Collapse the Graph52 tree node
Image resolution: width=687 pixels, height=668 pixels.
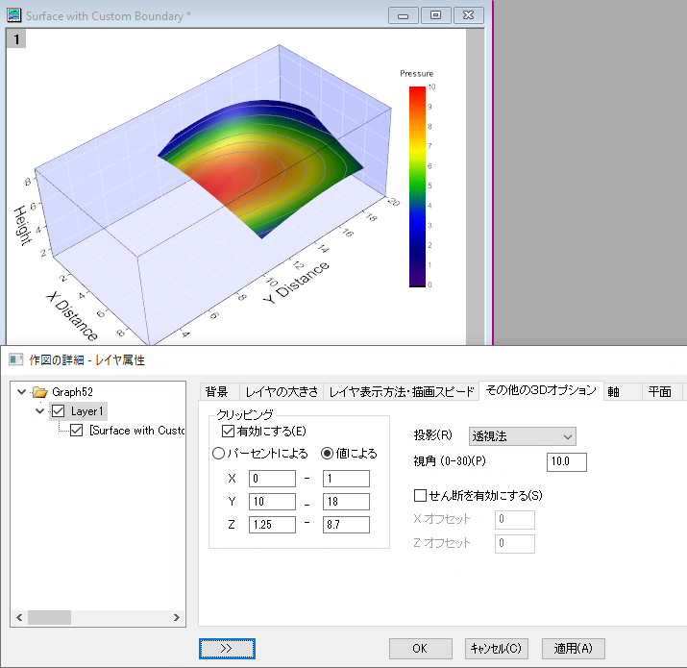click(x=21, y=391)
